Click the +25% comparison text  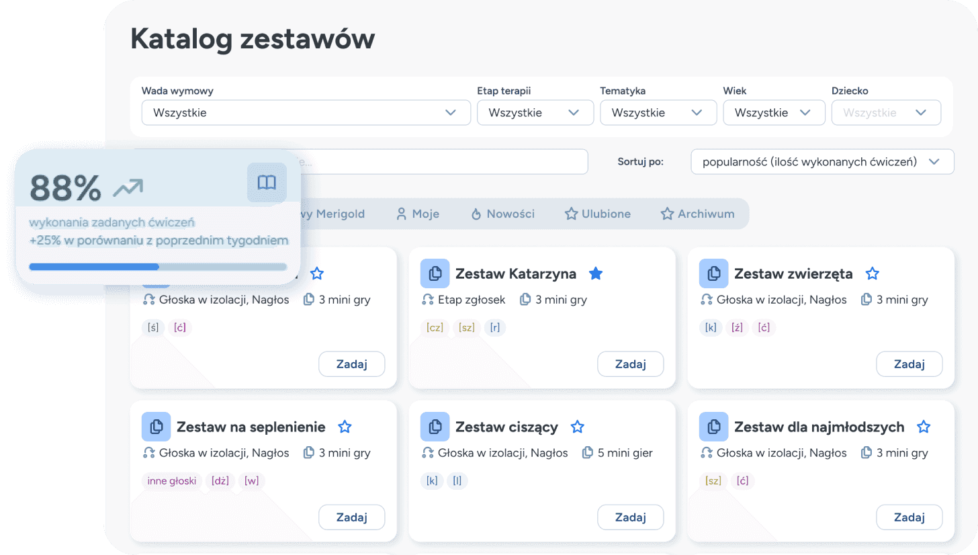159,240
